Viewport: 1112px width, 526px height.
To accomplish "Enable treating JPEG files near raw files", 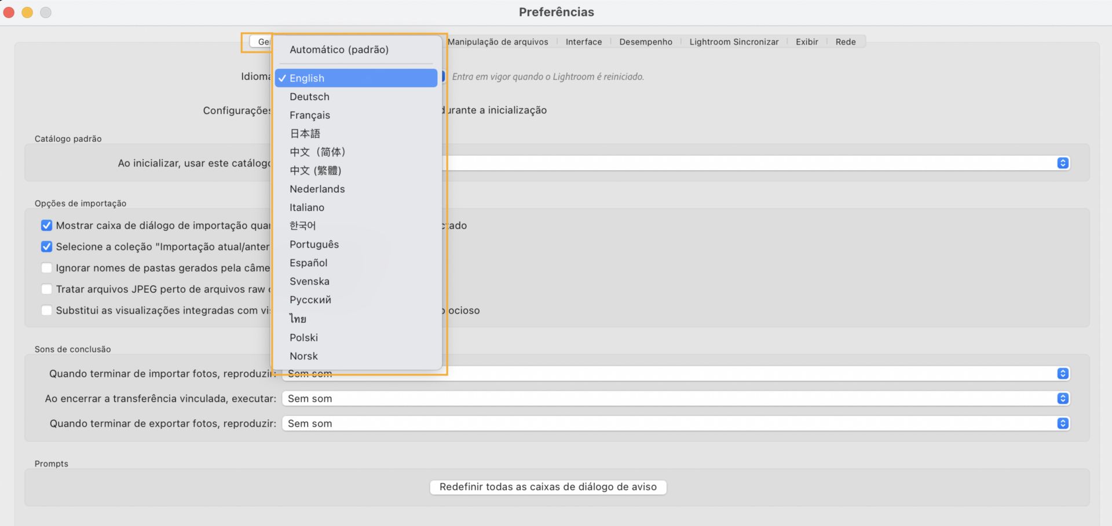I will click(46, 289).
